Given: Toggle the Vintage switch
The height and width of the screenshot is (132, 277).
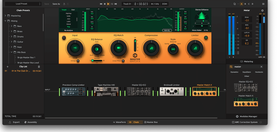Looking at the screenshot, I should (78, 61).
